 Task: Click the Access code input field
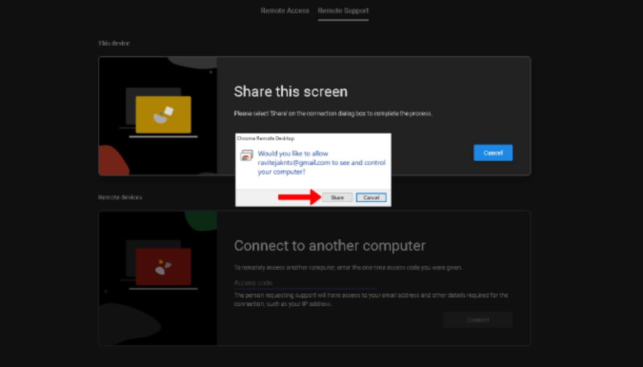tap(305, 283)
